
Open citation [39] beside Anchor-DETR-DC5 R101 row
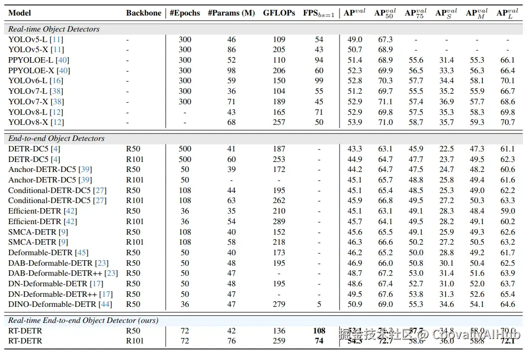click(x=85, y=180)
